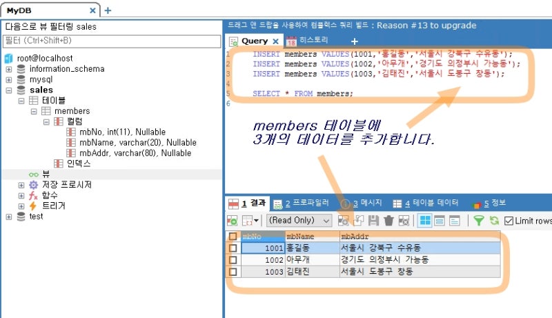Check the row 1001 checkbox
This screenshot has width=552, height=318.
[233, 248]
